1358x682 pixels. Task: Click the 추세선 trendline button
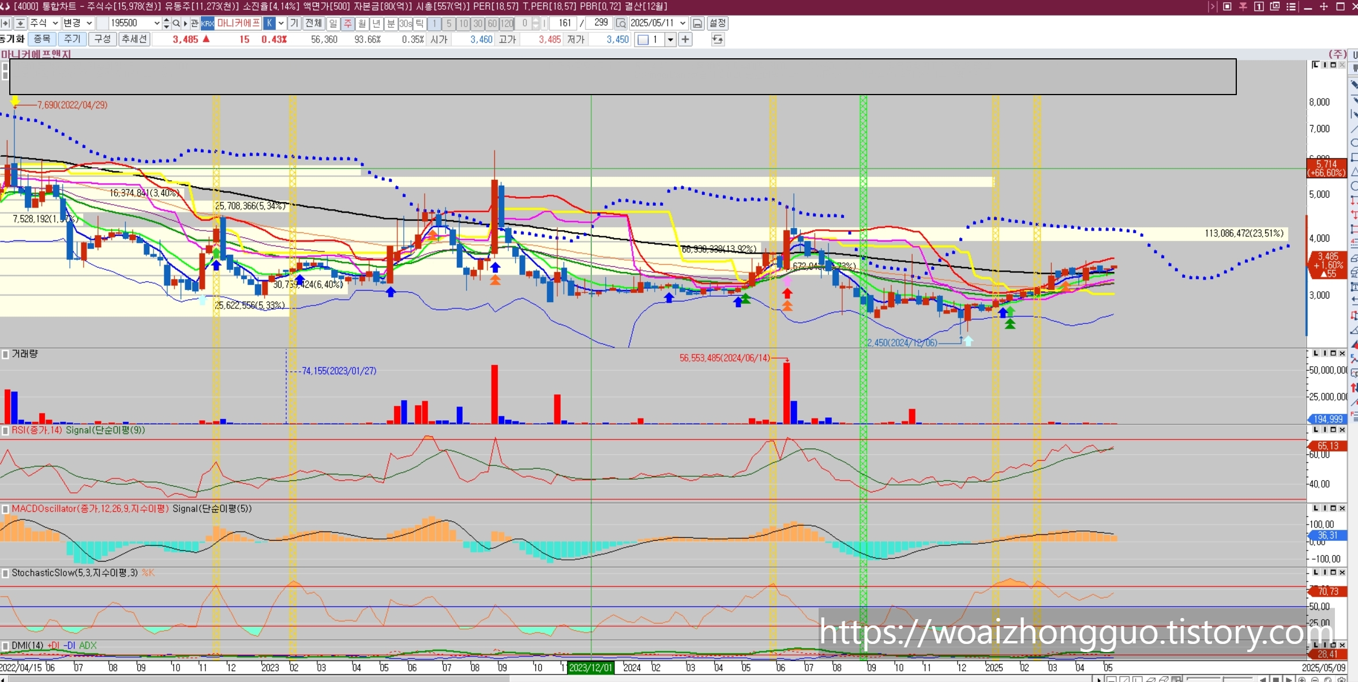pos(134,39)
